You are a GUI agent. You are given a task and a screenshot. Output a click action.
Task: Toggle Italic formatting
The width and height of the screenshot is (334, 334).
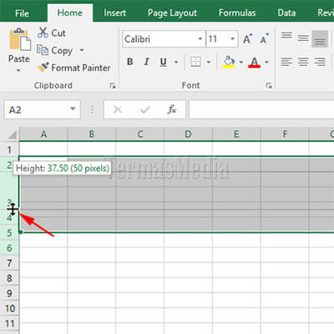pos(146,62)
